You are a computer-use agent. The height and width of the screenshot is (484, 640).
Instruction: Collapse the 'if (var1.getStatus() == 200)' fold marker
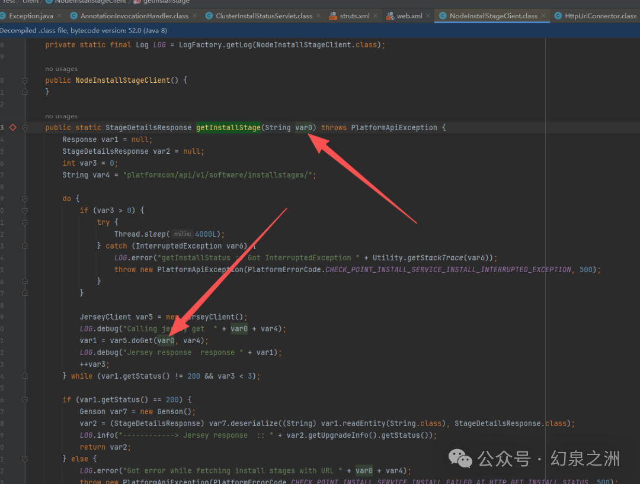point(25,399)
